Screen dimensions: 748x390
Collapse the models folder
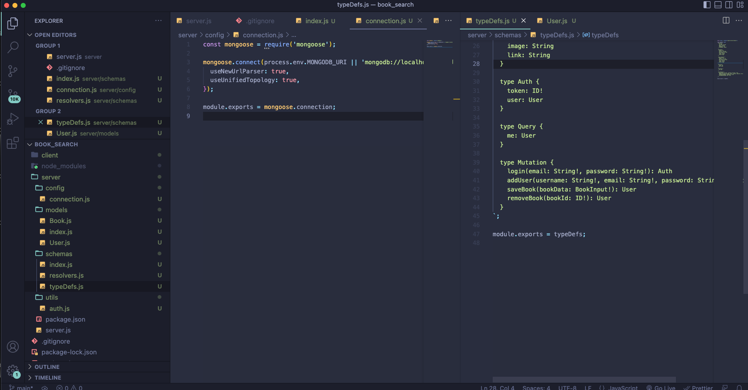[x=97, y=210]
